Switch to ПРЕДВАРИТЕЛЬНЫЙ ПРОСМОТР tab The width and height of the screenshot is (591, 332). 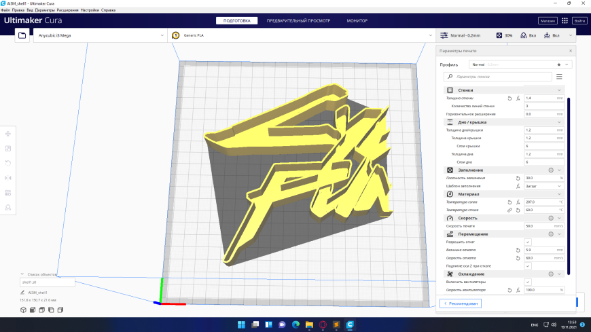click(x=298, y=21)
